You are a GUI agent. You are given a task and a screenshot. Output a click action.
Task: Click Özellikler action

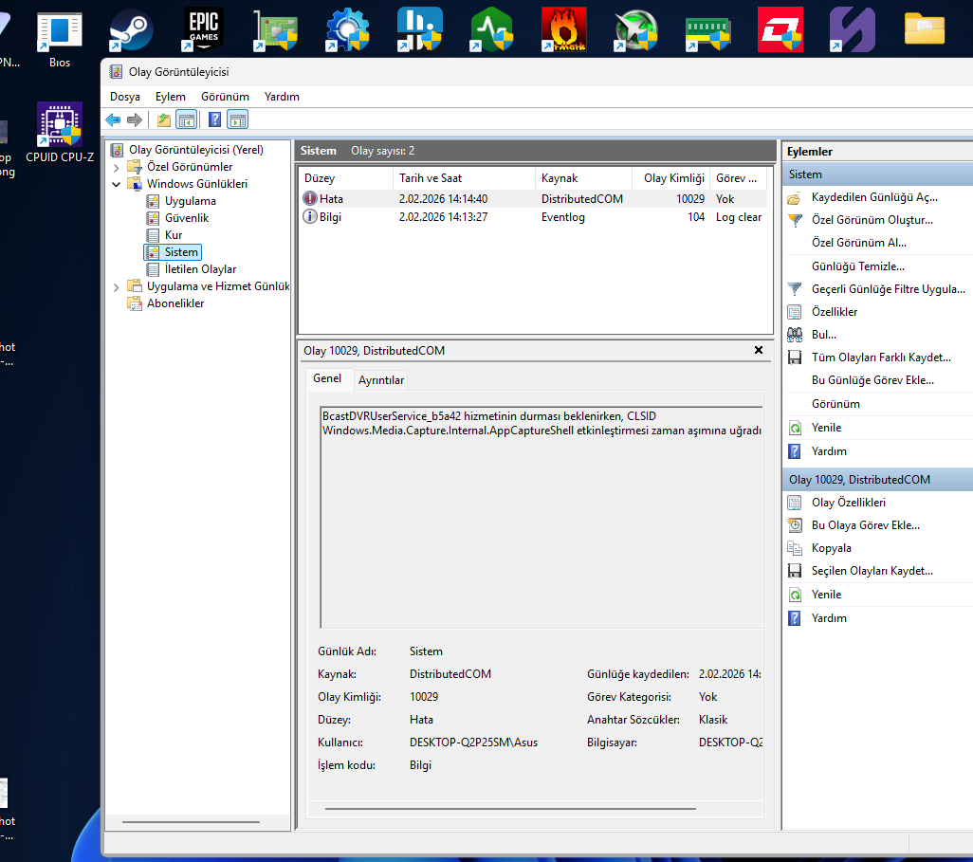(834, 312)
